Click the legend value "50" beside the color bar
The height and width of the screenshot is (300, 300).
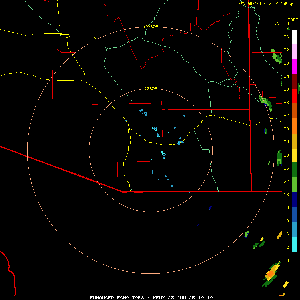pyautogui.click(x=286, y=89)
